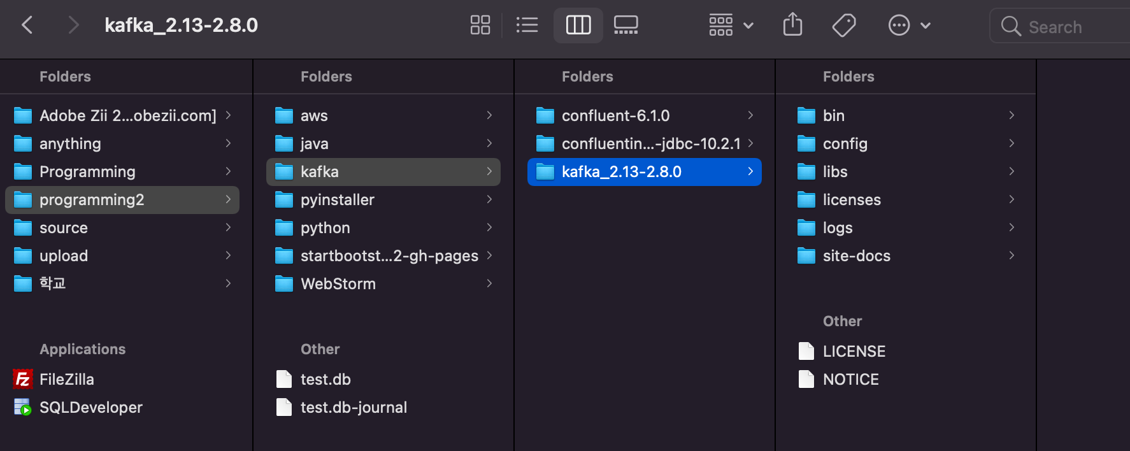Click the Applications section header
Image resolution: width=1130 pixels, height=451 pixels.
[x=83, y=349]
